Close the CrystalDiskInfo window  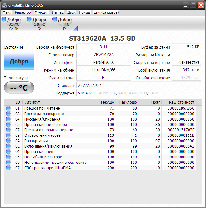[x=201, y=5]
